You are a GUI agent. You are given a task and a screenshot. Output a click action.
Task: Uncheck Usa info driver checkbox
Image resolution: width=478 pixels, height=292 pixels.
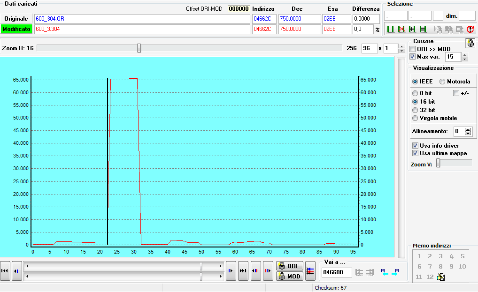point(415,145)
